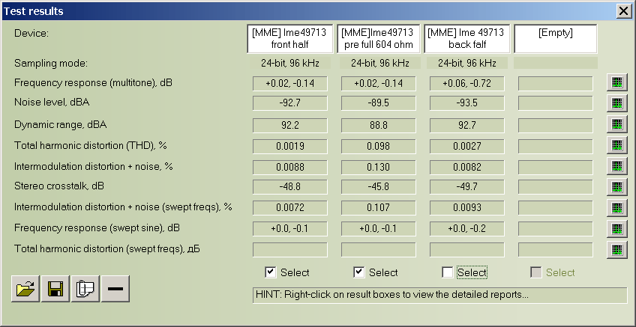The width and height of the screenshot is (636, 327).
Task: Click the 'Stereo crosstalk, dB' label
Action: [59, 186]
